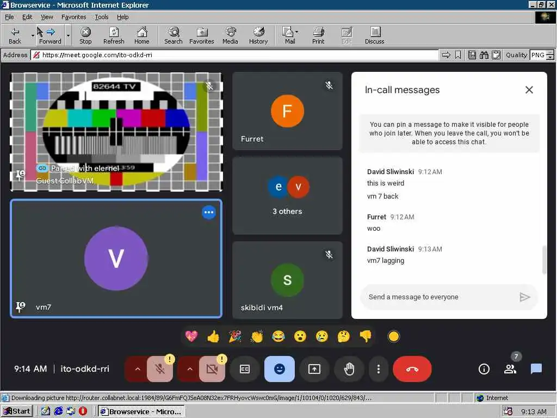Click the bookmark icon next to Go arrow

[x=458, y=55]
